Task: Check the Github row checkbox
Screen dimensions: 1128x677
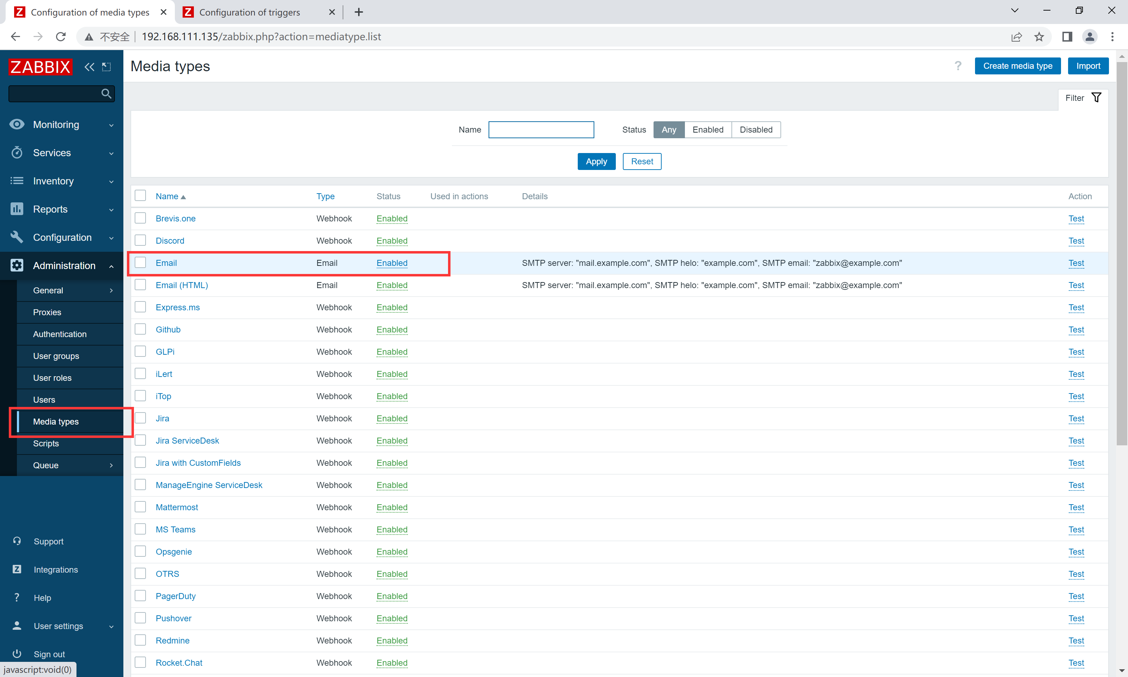Action: pyautogui.click(x=140, y=329)
